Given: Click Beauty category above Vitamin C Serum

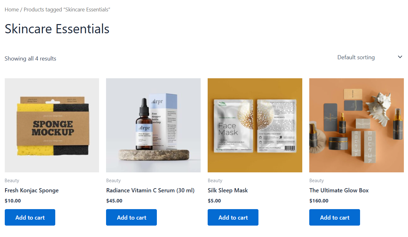Looking at the screenshot, I should 113,181.
